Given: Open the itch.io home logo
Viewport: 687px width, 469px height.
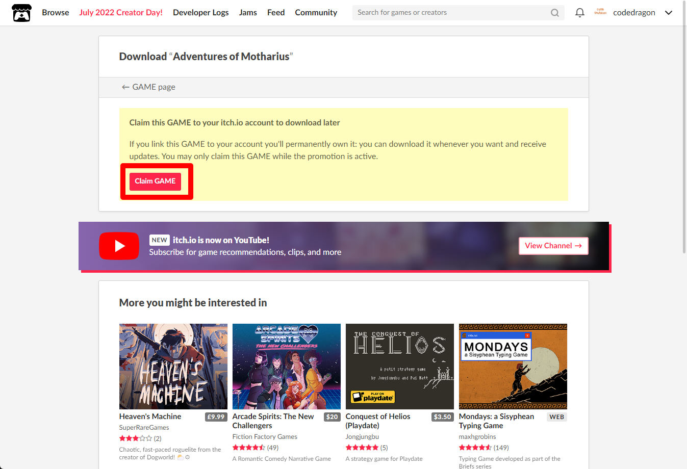Looking at the screenshot, I should click(x=21, y=13).
